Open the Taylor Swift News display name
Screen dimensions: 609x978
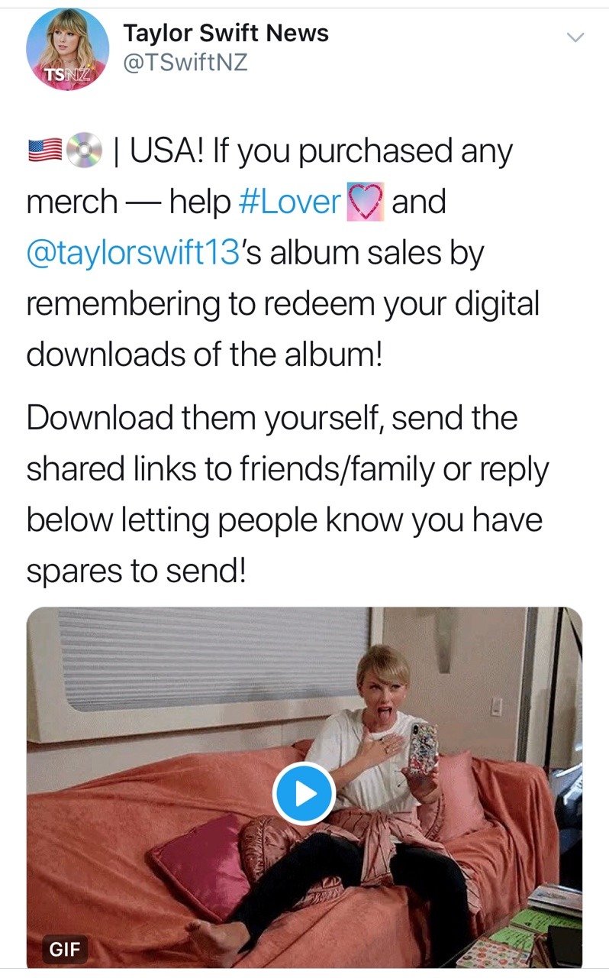(226, 33)
